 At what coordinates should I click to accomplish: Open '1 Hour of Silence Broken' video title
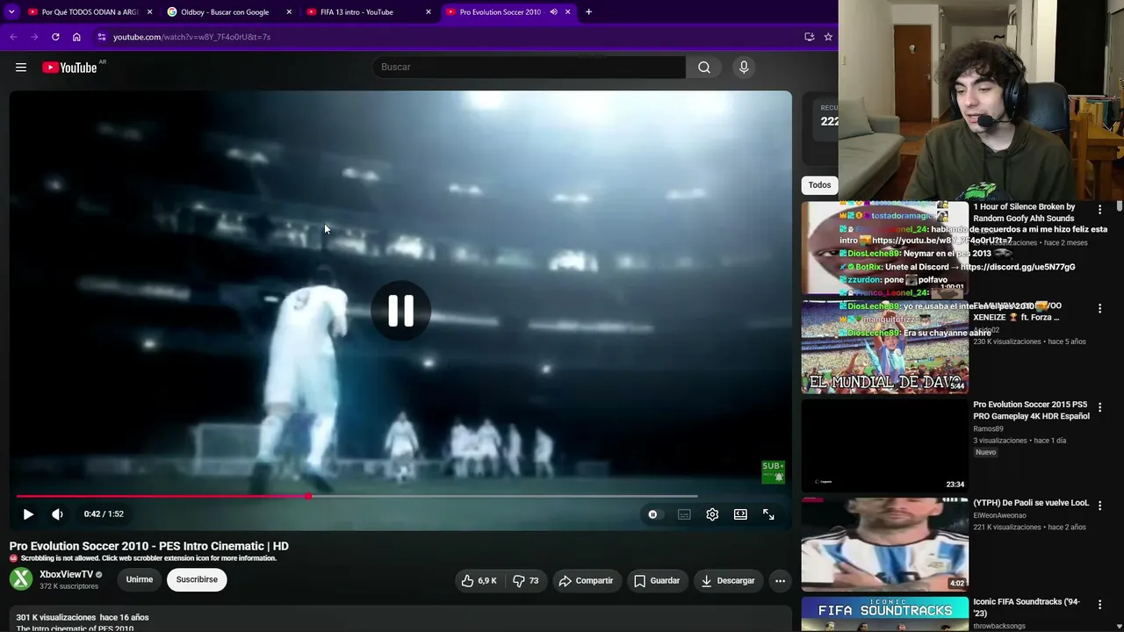pos(1024,212)
